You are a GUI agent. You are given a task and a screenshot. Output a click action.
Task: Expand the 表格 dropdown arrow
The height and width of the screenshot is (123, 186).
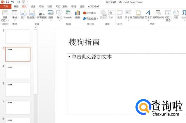(15, 20)
